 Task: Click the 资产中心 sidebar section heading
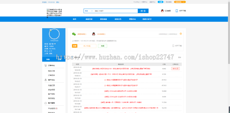point(51,80)
